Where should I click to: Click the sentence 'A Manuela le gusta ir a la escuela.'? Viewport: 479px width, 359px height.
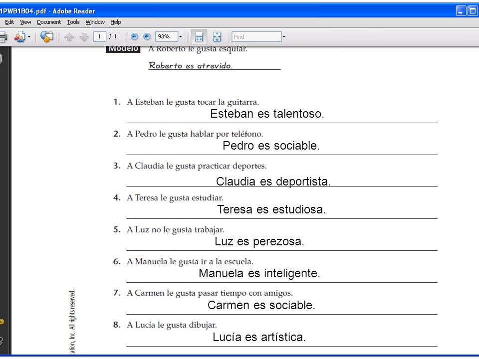(190, 262)
